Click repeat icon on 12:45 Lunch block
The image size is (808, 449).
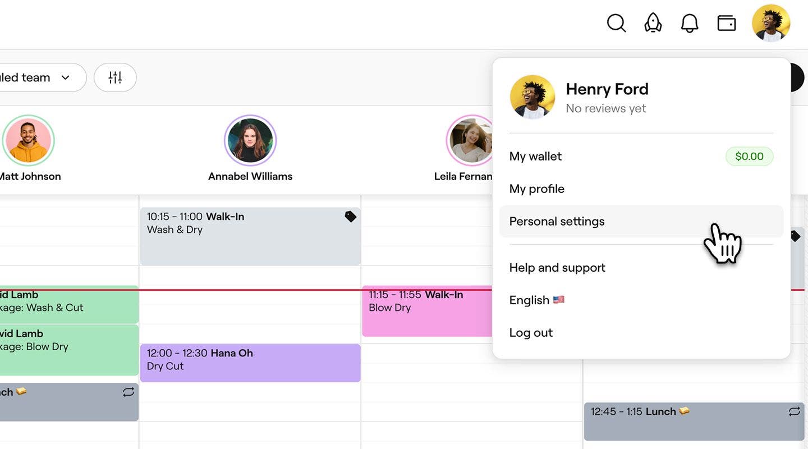pyautogui.click(x=794, y=412)
